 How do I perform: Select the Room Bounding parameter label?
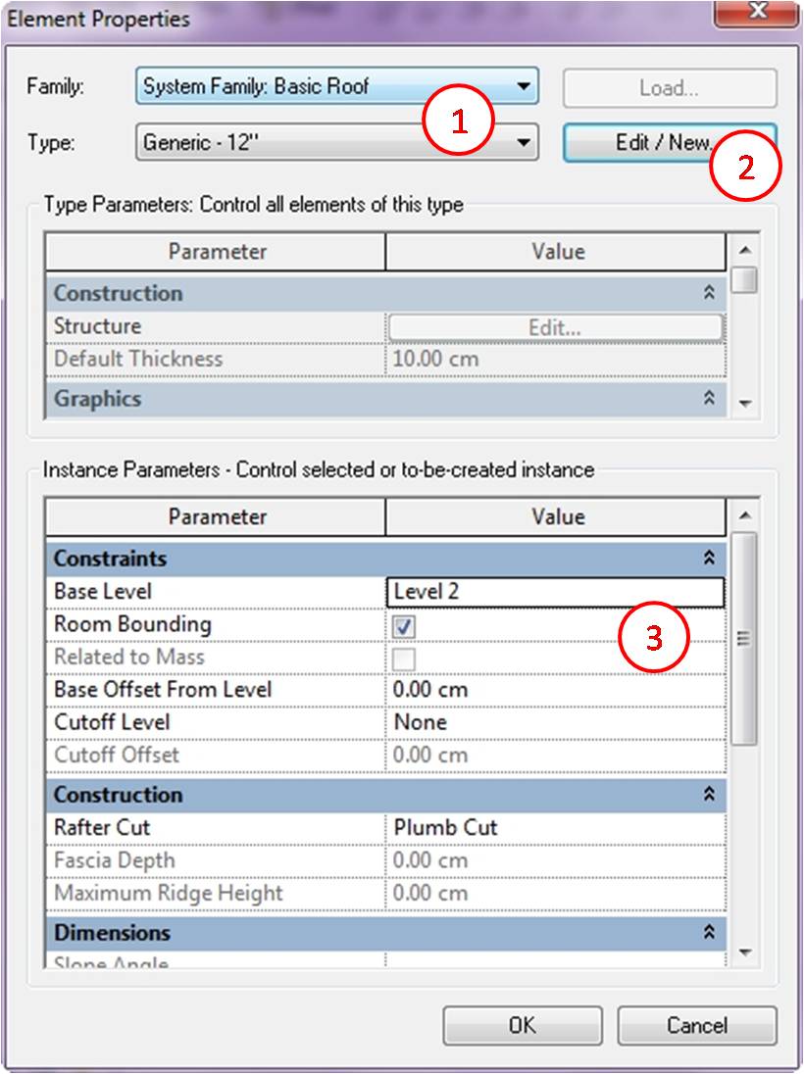[x=133, y=624]
